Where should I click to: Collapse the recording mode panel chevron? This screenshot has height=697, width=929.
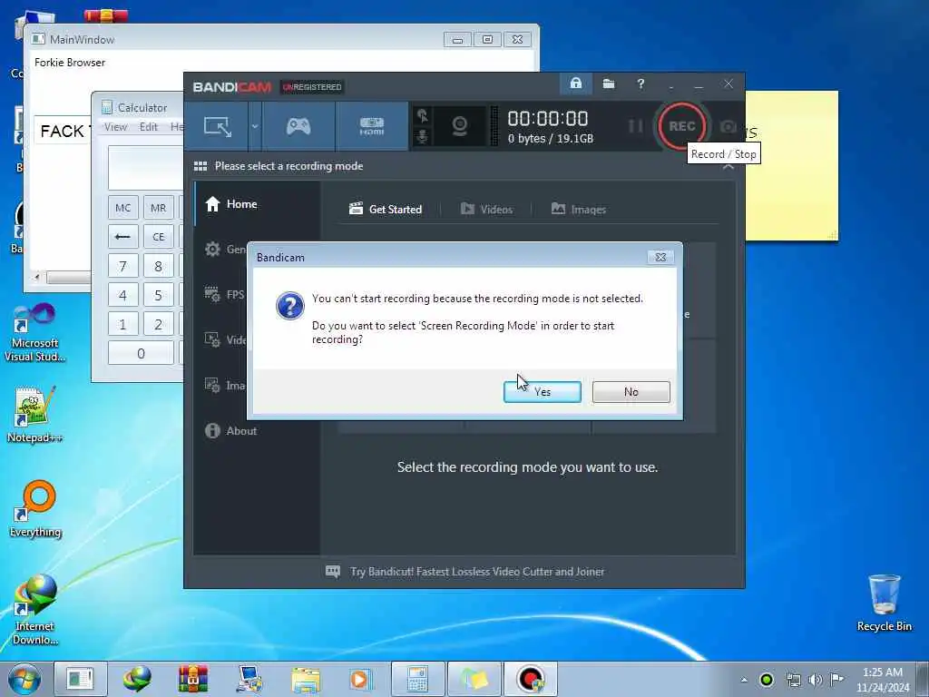coord(729,167)
